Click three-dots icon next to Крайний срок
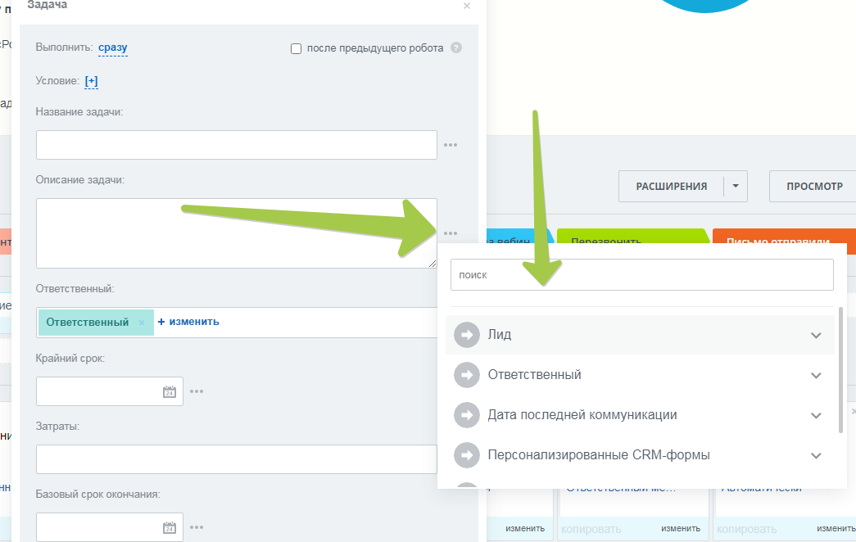This screenshot has width=856, height=542. [197, 391]
